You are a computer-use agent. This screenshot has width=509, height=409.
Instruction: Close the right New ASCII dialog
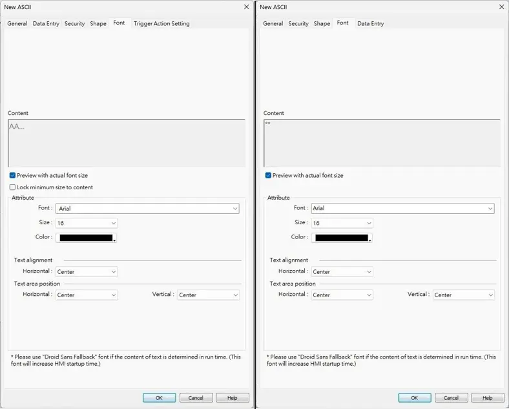point(501,7)
